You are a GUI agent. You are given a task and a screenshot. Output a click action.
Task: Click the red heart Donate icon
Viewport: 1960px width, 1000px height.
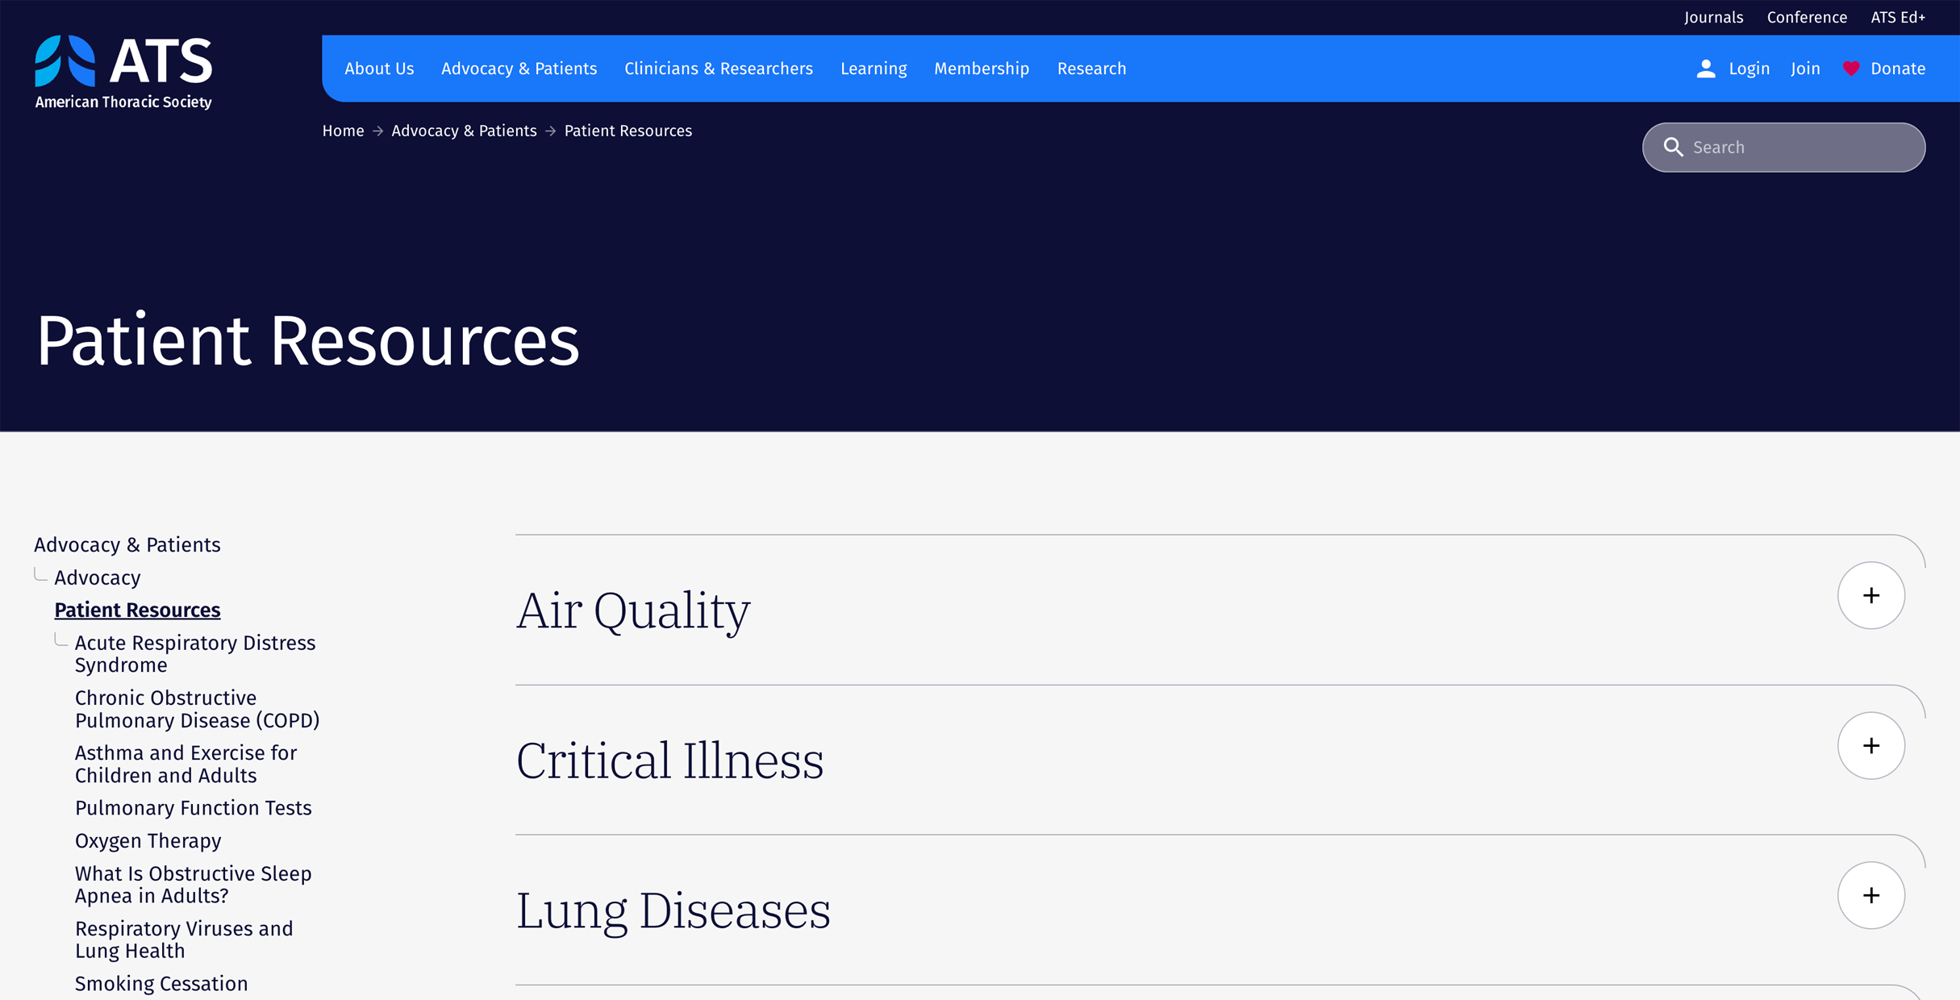[1851, 69]
